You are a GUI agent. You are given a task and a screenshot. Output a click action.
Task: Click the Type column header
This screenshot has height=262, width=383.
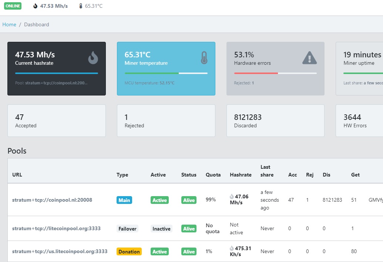[x=122, y=175]
